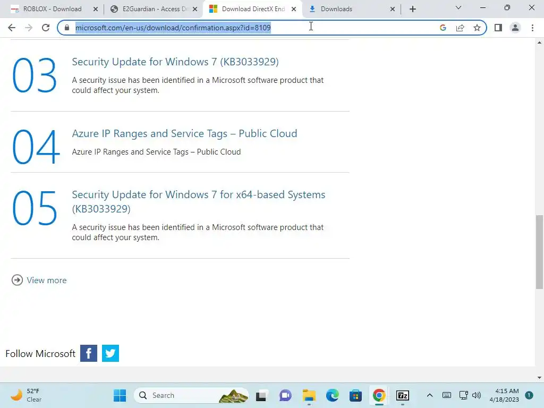Open the Google search side icon

(x=443, y=28)
